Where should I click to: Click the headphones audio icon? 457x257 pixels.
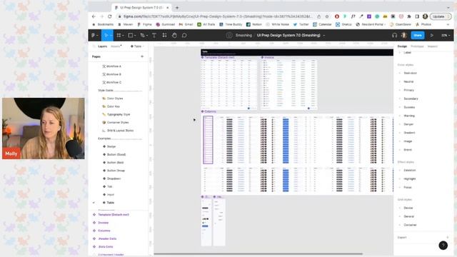pyautogui.click(x=394, y=35)
